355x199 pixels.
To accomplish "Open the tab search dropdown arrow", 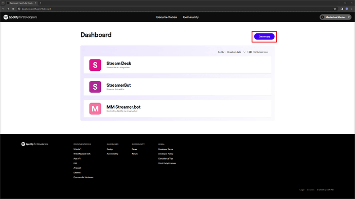I will [3, 3].
